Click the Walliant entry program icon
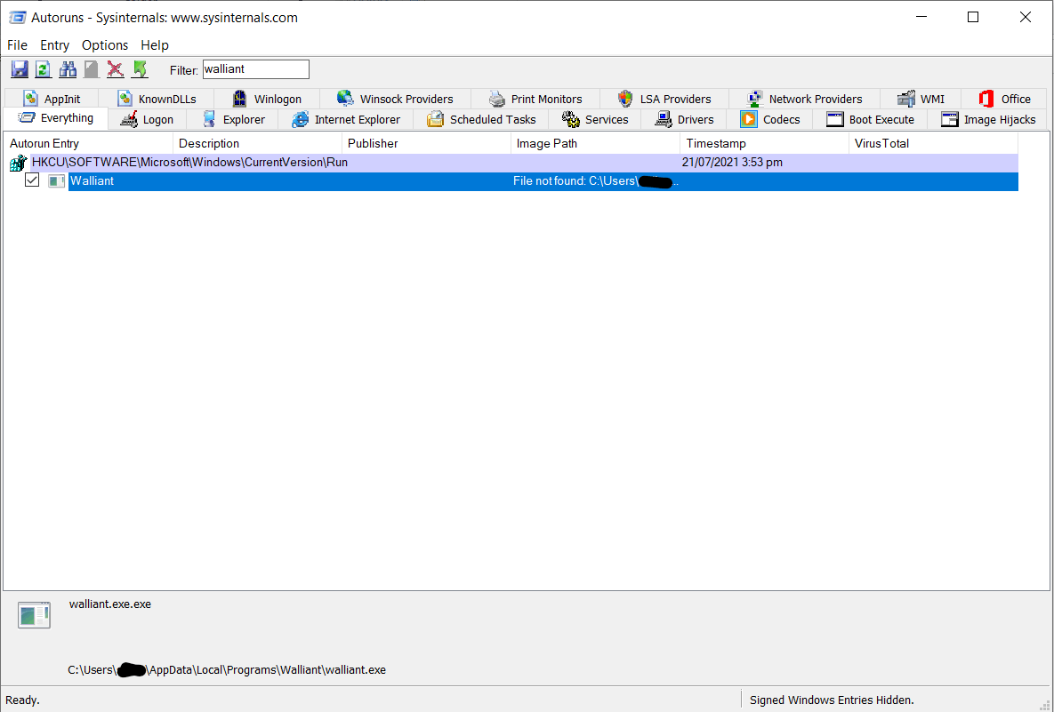Viewport: 1054px width, 712px height. 56,180
